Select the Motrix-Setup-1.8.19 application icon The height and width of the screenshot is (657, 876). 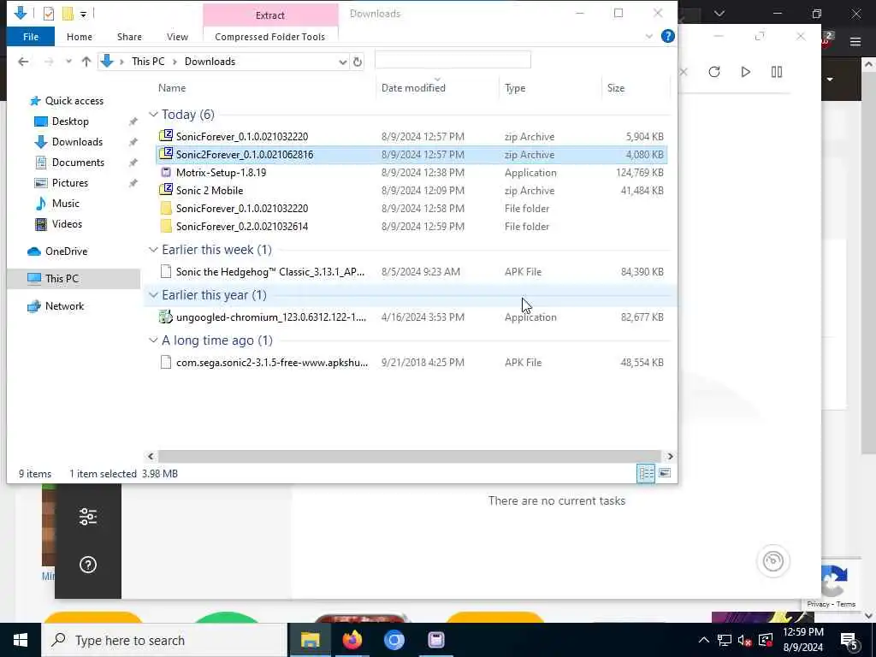point(166,172)
